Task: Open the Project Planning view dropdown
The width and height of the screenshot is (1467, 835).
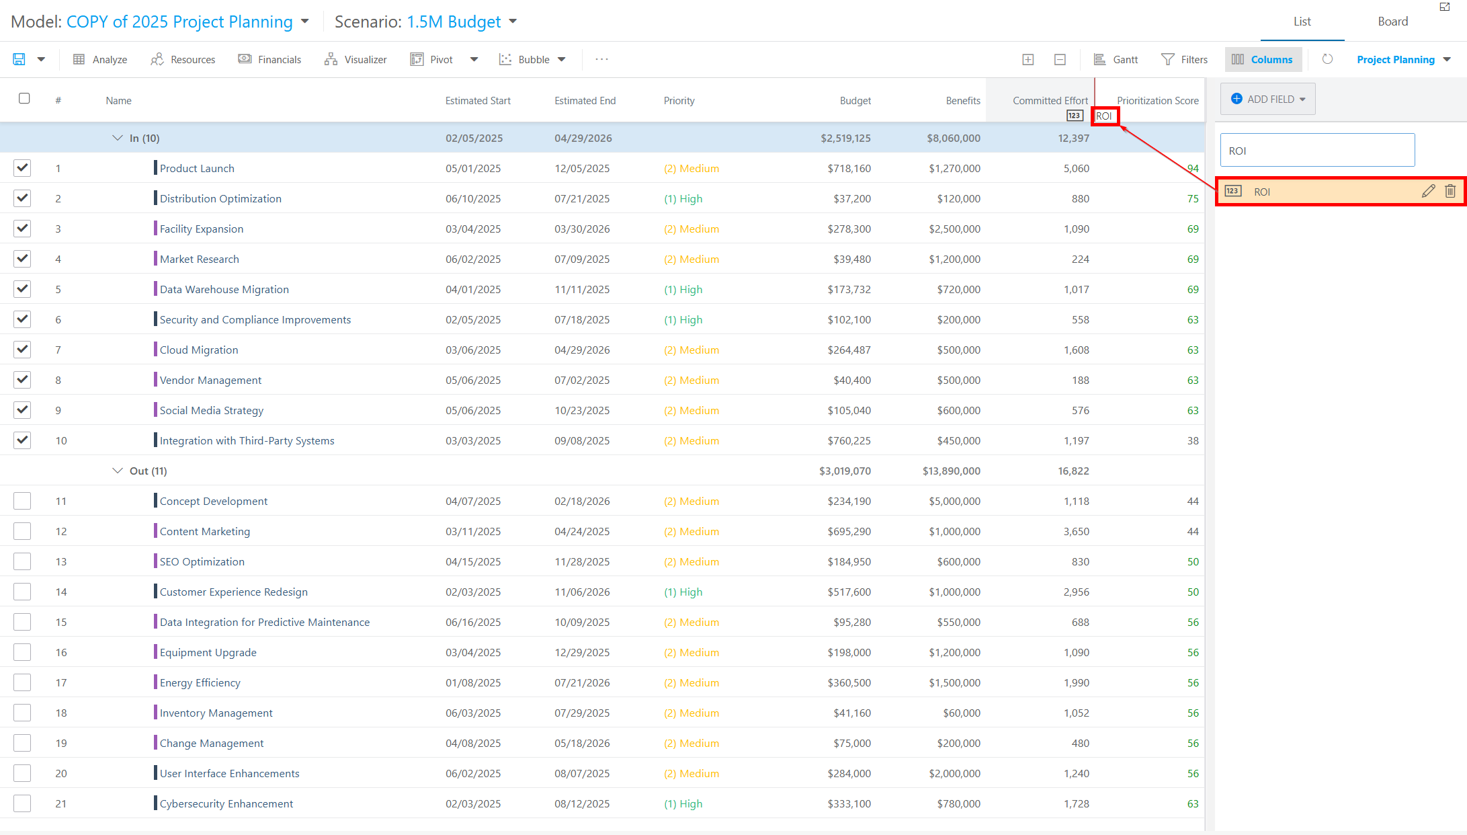Action: (1404, 59)
